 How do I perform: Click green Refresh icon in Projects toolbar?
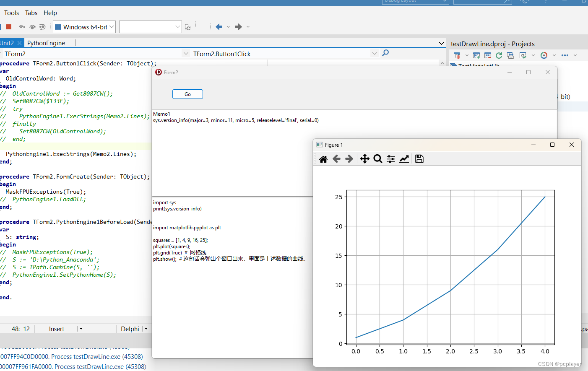tap(499, 55)
